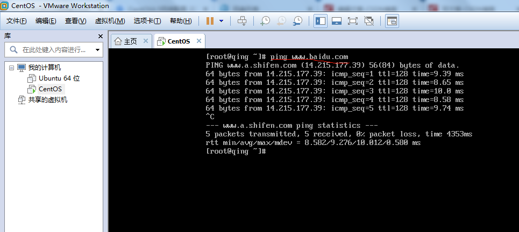Close the 主页 tab
The width and height of the screenshot is (519, 232).
(145, 41)
